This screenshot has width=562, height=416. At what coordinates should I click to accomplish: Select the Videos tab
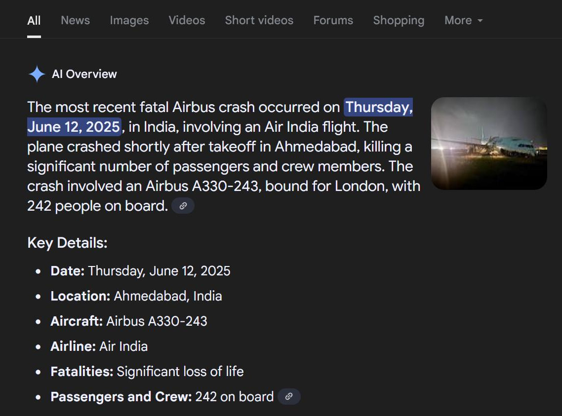pyautogui.click(x=187, y=20)
